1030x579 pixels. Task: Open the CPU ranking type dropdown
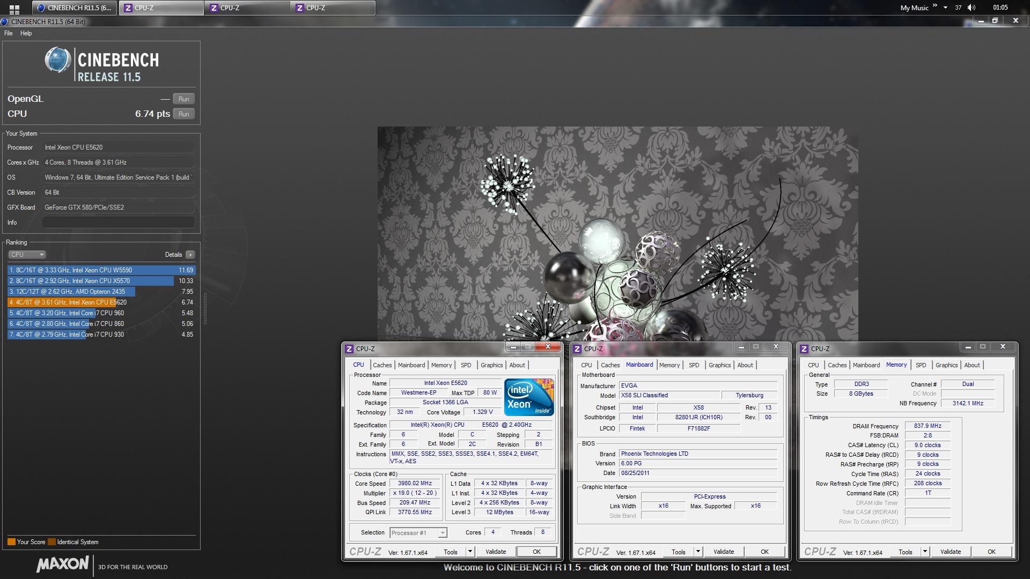[27, 255]
